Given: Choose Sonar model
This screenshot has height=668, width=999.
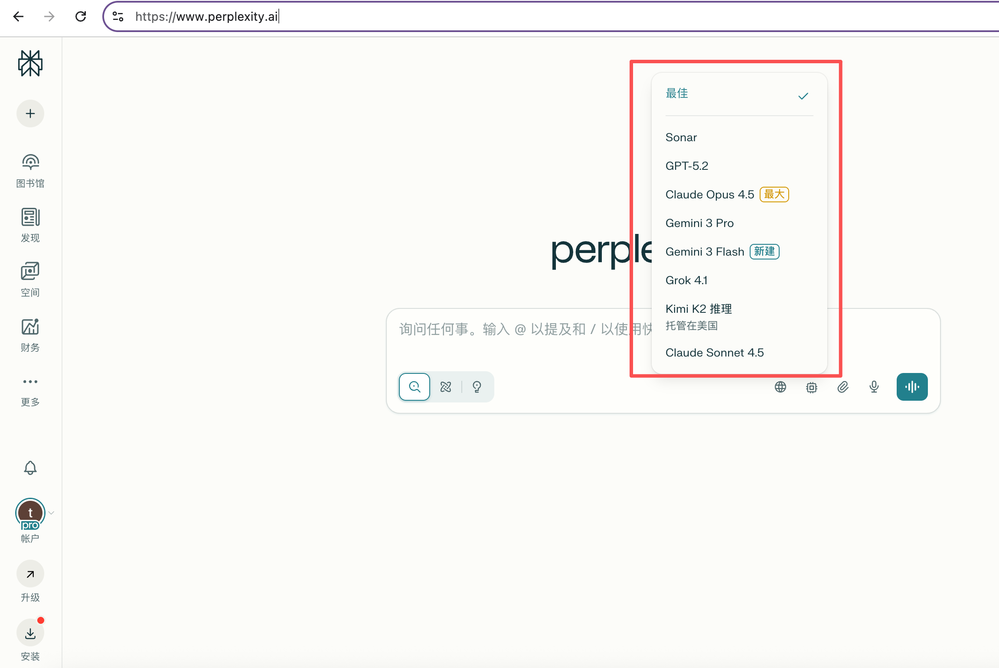Looking at the screenshot, I should click(739, 137).
